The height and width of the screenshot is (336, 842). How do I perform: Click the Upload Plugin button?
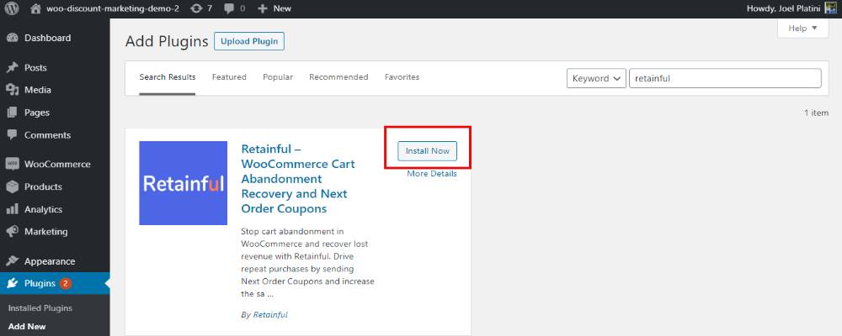249,41
